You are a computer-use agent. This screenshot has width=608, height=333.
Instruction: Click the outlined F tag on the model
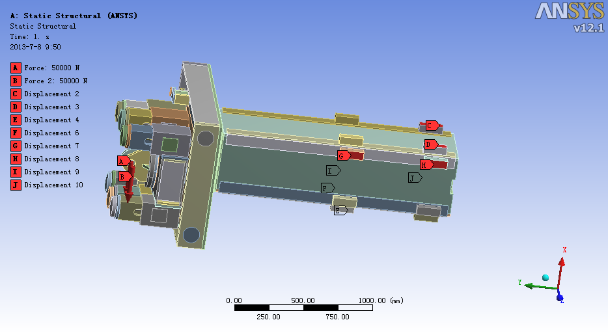point(325,188)
